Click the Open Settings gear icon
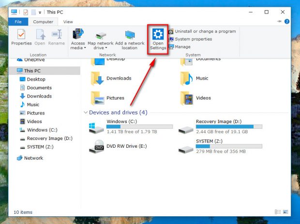This screenshot has height=224, width=300. (158, 34)
